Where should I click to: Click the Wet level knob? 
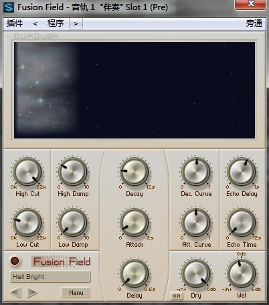242,274
